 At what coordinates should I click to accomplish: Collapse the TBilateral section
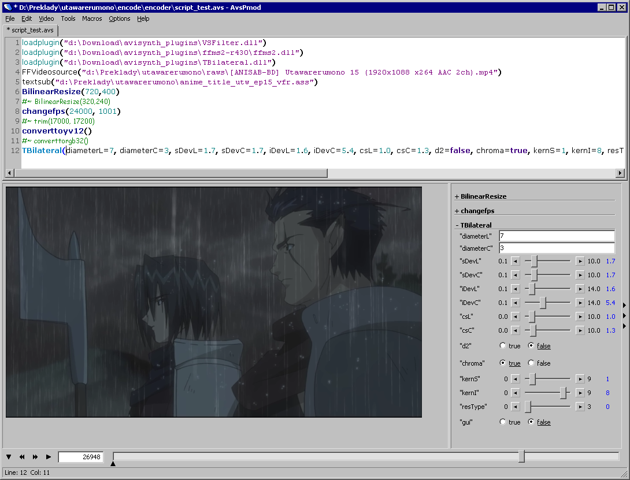[473, 225]
